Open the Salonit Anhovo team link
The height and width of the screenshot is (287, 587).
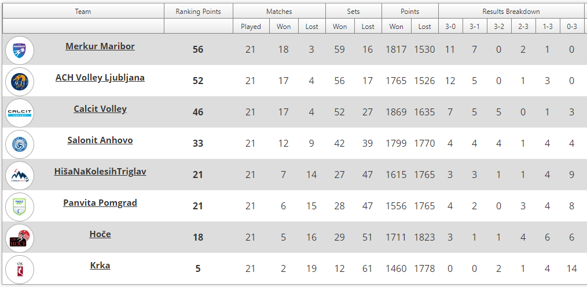tap(100, 140)
